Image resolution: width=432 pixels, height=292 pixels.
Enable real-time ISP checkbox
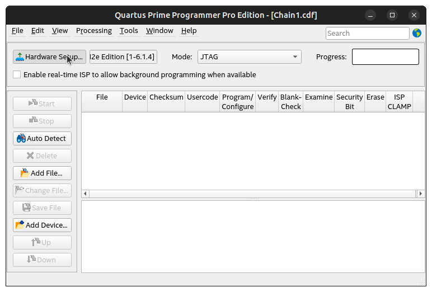(17, 74)
